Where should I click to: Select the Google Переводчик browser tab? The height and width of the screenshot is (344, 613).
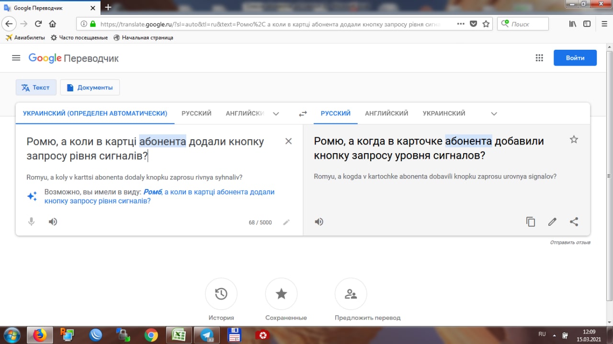(x=51, y=7)
